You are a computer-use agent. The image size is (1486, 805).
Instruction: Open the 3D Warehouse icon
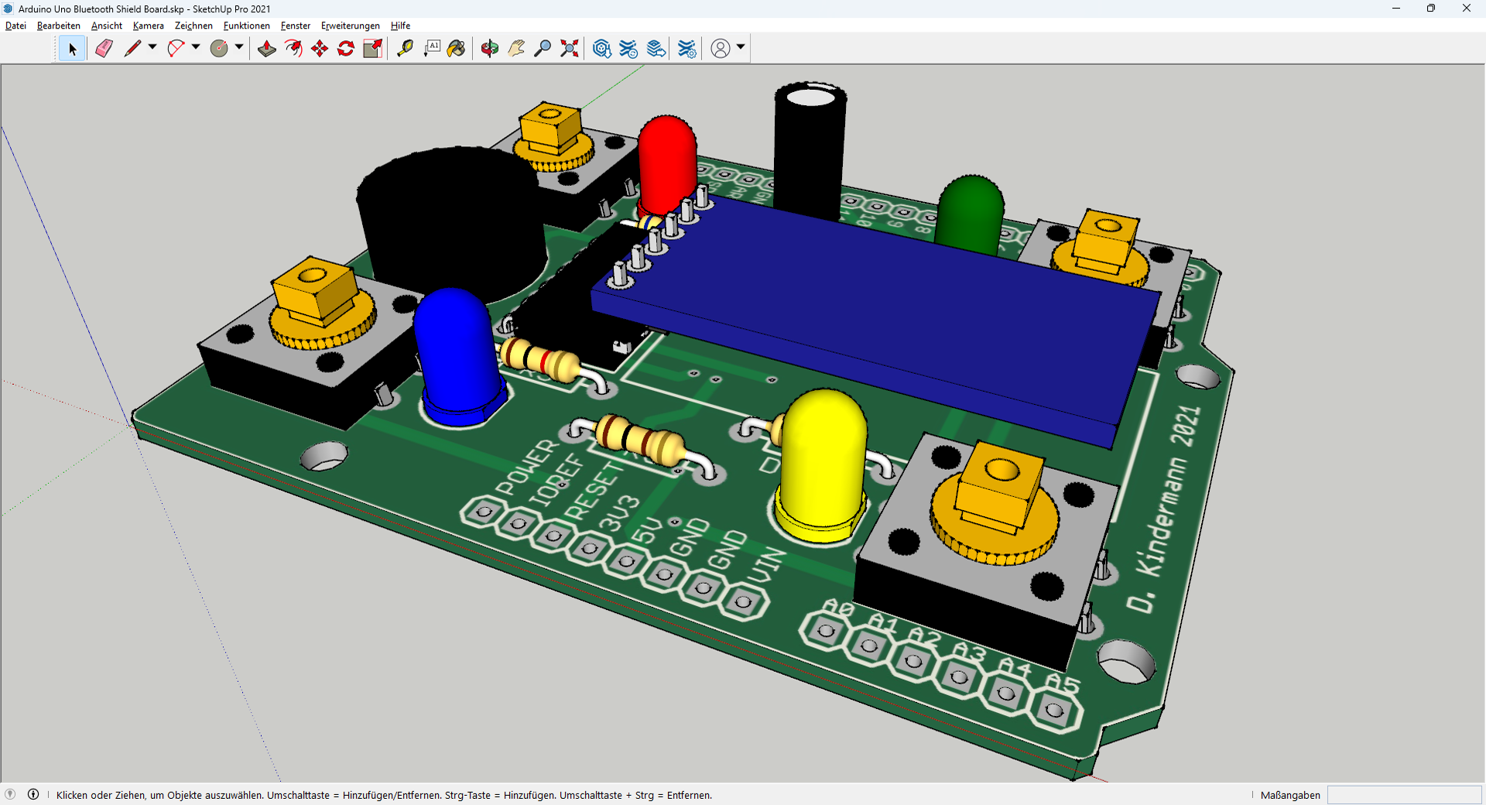[601, 49]
